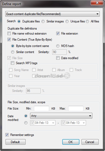Enable the Search MP3 tags checkbox
This screenshot has height=151, width=105.
tap(12, 63)
